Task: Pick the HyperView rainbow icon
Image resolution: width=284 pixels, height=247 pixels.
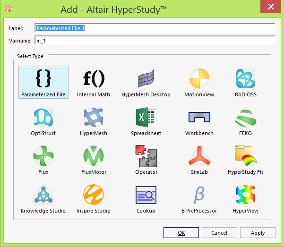Action: point(246,195)
